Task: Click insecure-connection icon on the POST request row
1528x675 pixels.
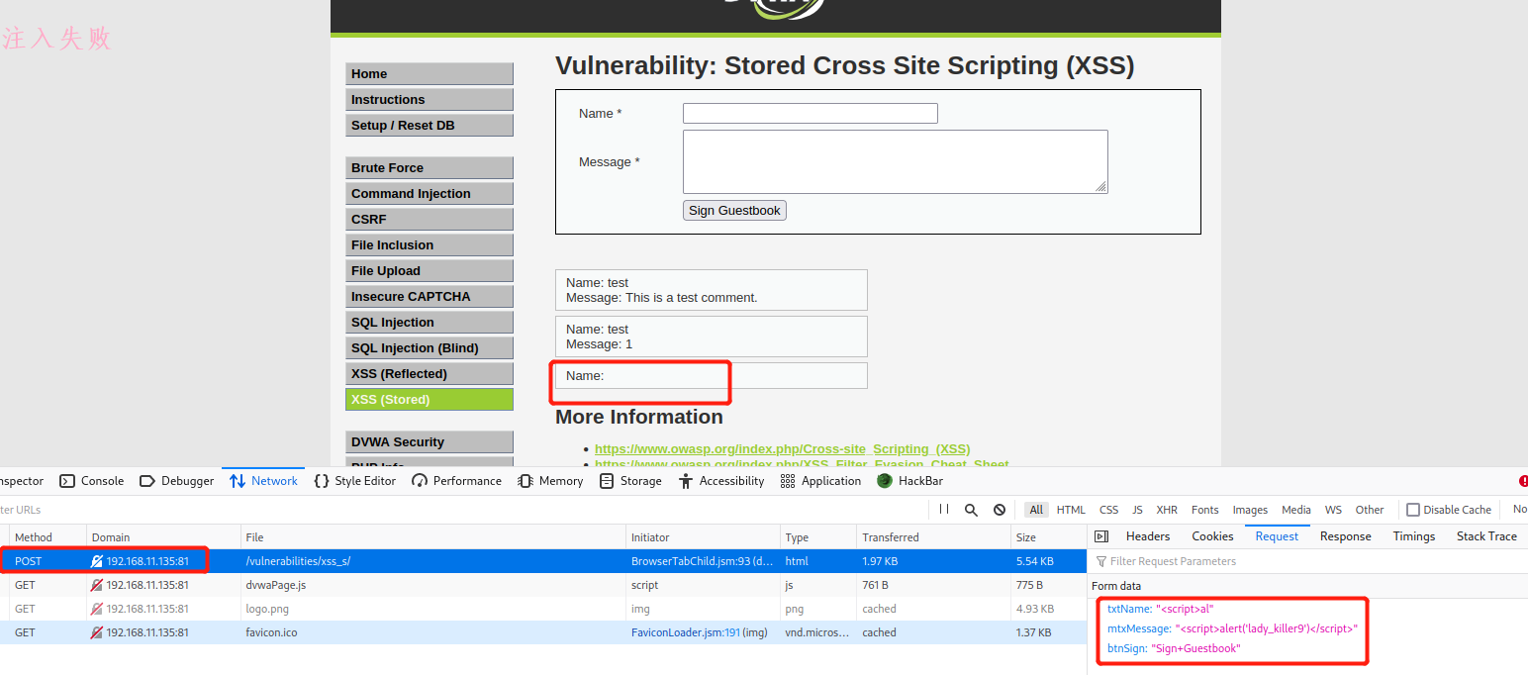Action: click(x=97, y=561)
